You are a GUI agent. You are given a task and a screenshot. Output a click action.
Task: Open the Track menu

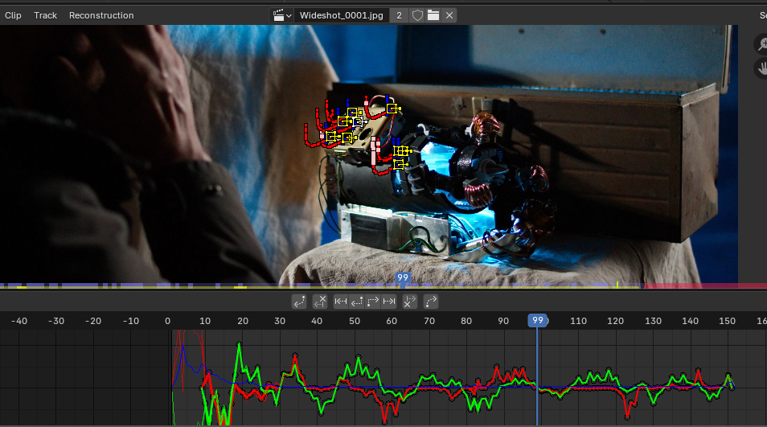(x=45, y=15)
